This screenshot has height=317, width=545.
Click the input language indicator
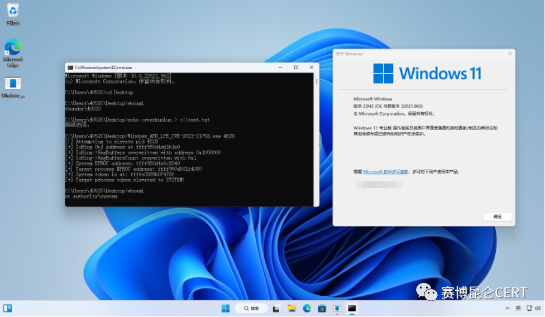click(x=518, y=308)
